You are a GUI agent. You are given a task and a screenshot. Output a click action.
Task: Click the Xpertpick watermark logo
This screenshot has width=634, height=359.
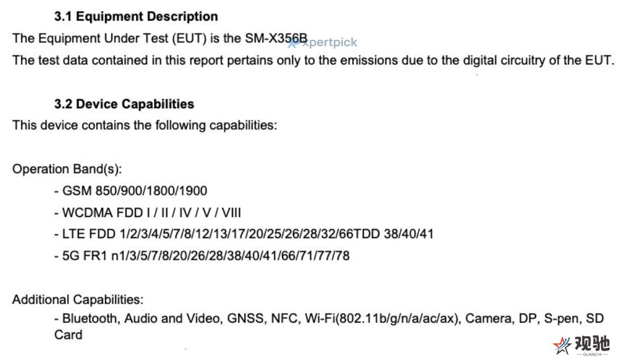322,43
